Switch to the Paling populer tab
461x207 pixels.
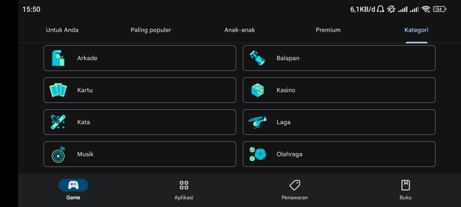151,30
